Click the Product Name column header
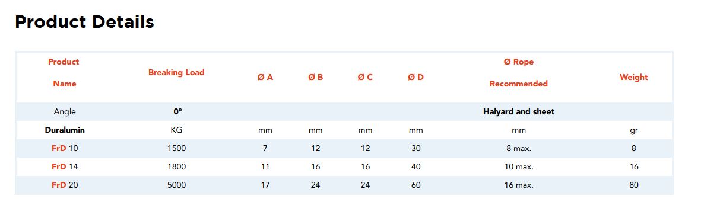This screenshot has height=218, width=720. pyautogui.click(x=64, y=73)
